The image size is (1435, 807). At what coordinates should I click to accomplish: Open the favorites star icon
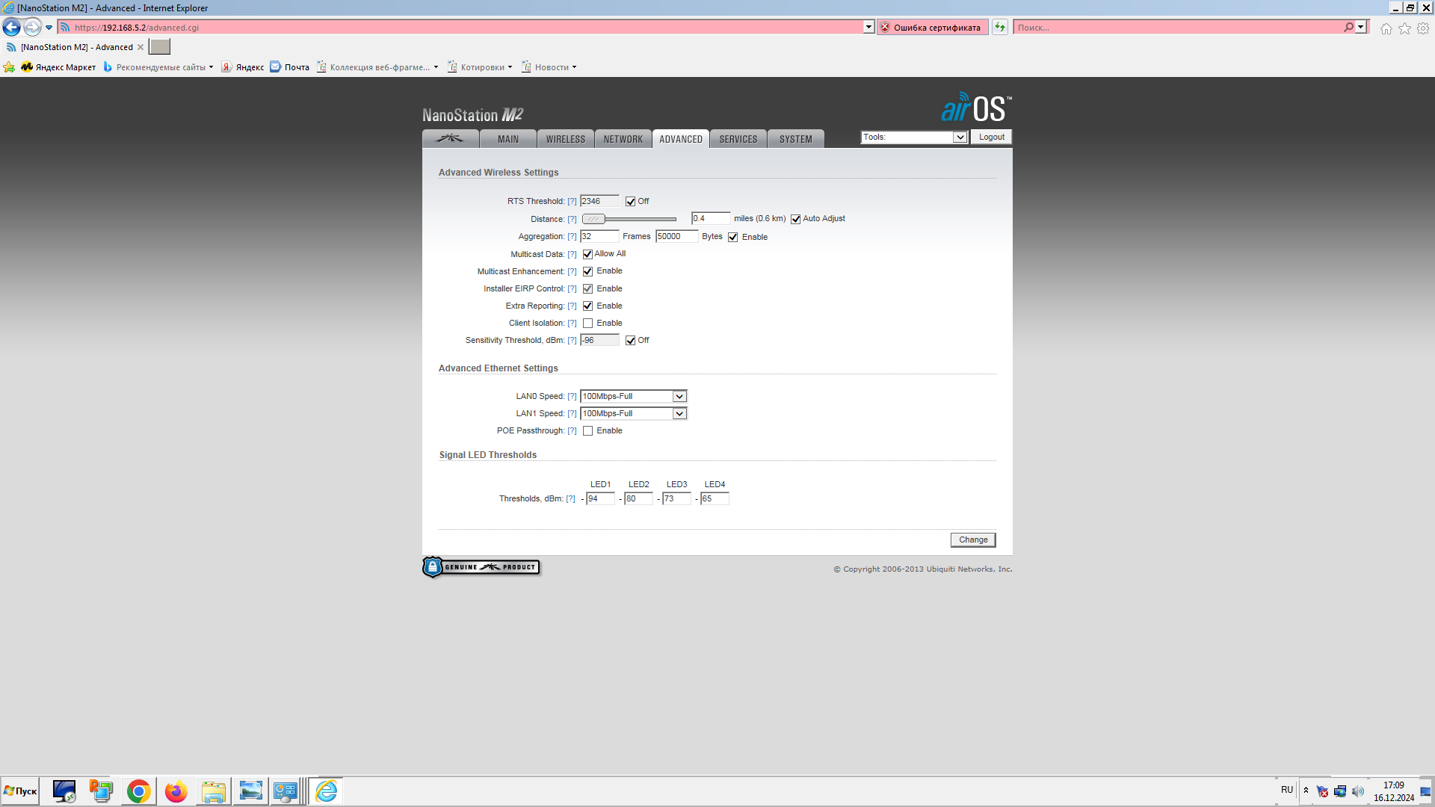tap(1404, 28)
